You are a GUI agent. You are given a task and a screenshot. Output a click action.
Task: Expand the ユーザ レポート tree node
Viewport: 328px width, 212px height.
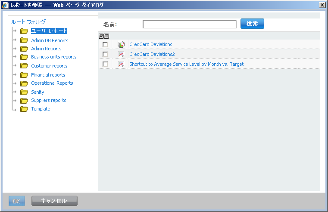pos(14,31)
